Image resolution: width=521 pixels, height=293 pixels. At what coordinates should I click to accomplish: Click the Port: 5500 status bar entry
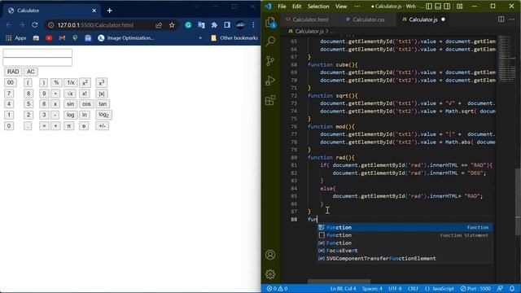coord(475,288)
